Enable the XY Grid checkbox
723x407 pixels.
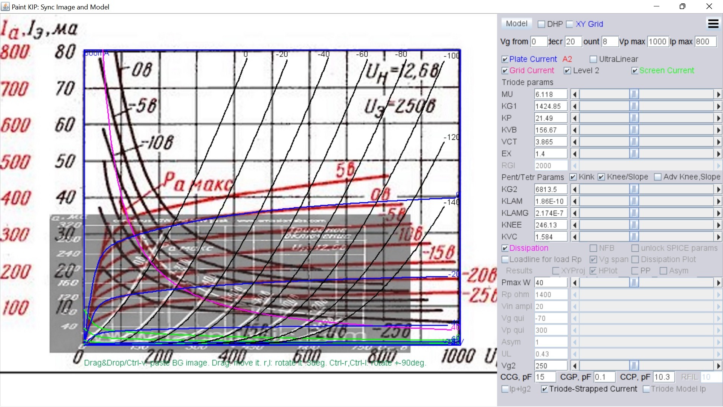pos(570,24)
